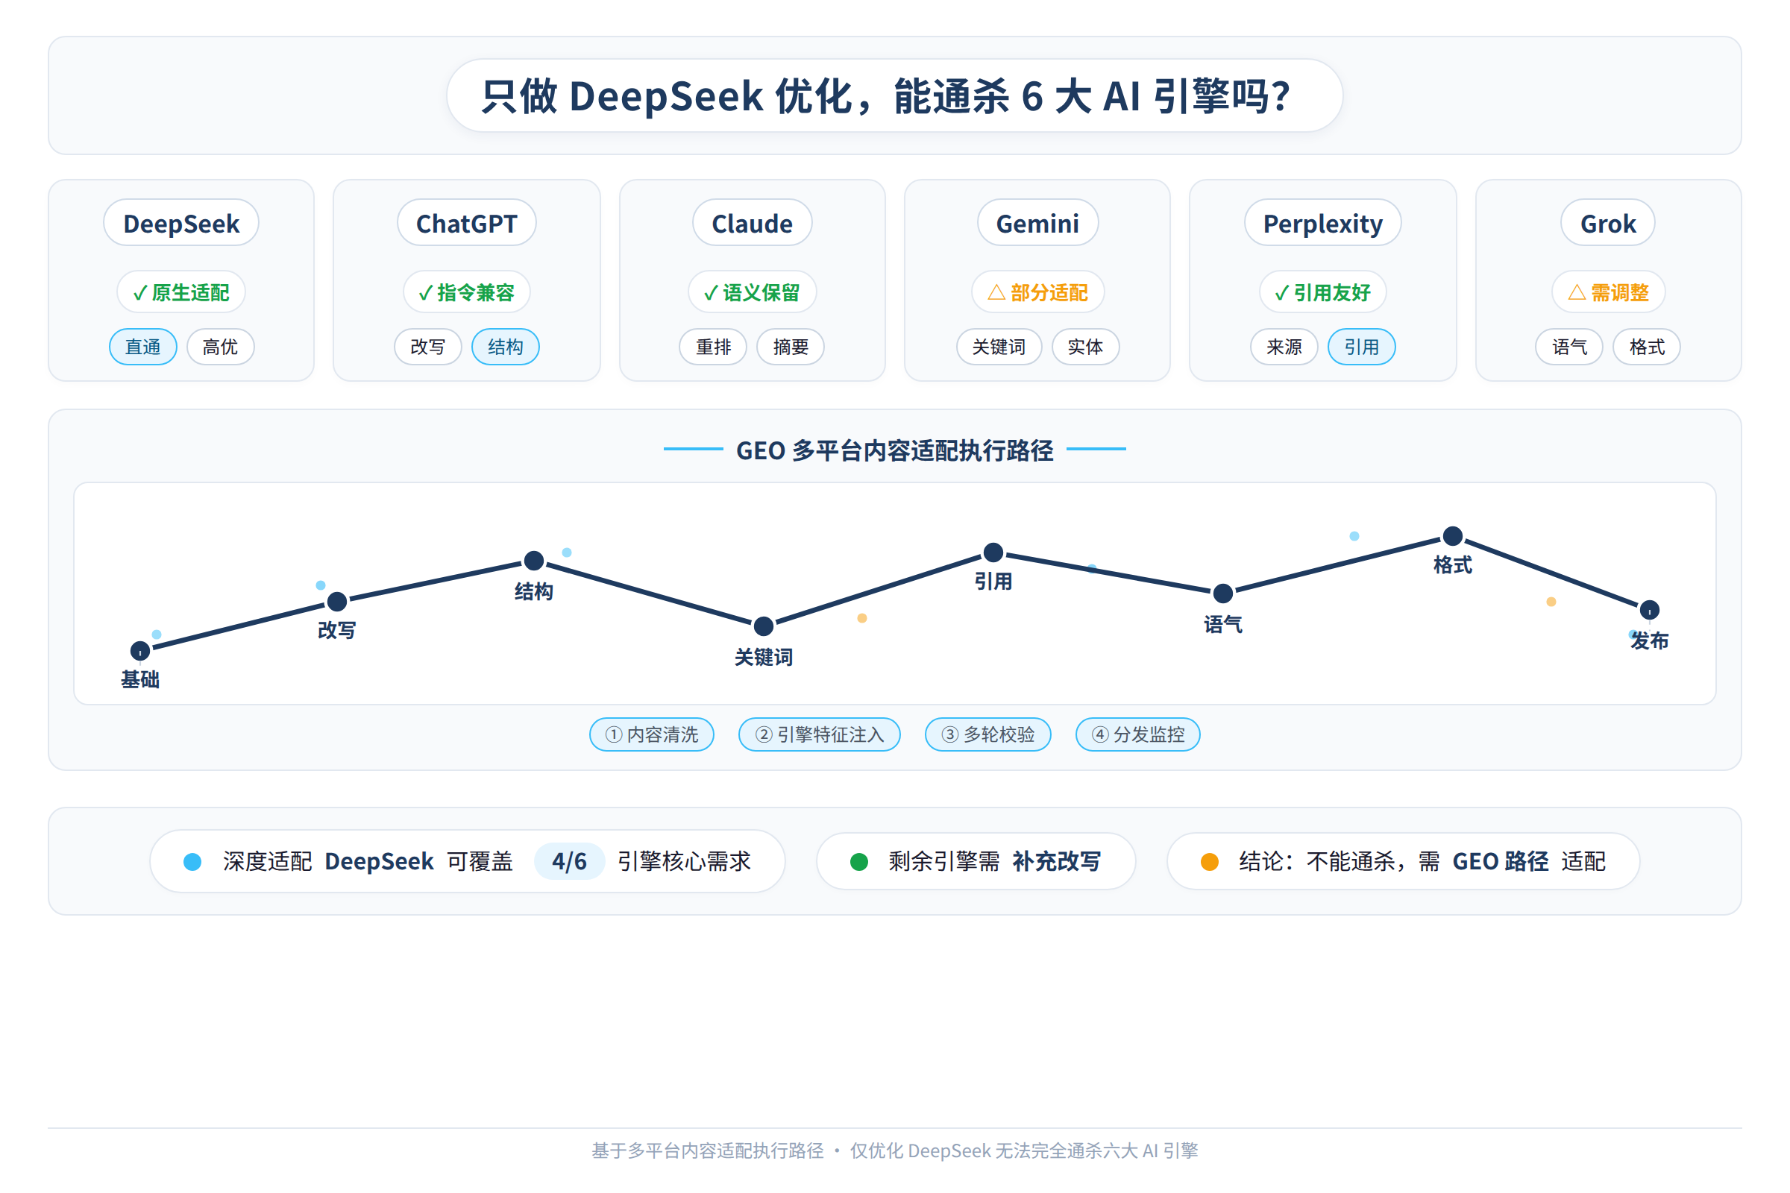Viewport: 1790px width, 1193px height.
Task: Select step ② 引擎特征注入
Action: coord(820,734)
